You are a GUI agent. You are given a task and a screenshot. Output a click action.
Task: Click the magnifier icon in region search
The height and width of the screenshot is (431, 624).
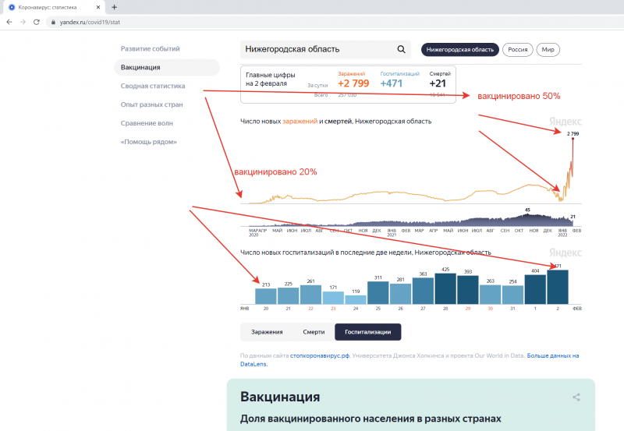(402, 49)
